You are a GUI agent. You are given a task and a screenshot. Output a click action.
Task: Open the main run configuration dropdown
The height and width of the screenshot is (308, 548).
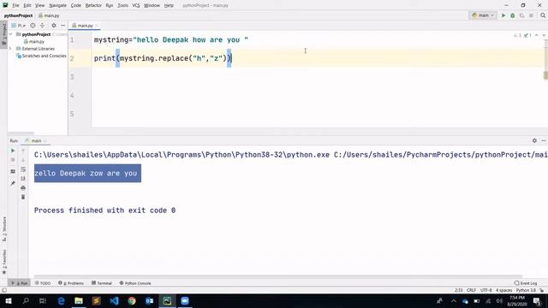click(x=483, y=15)
